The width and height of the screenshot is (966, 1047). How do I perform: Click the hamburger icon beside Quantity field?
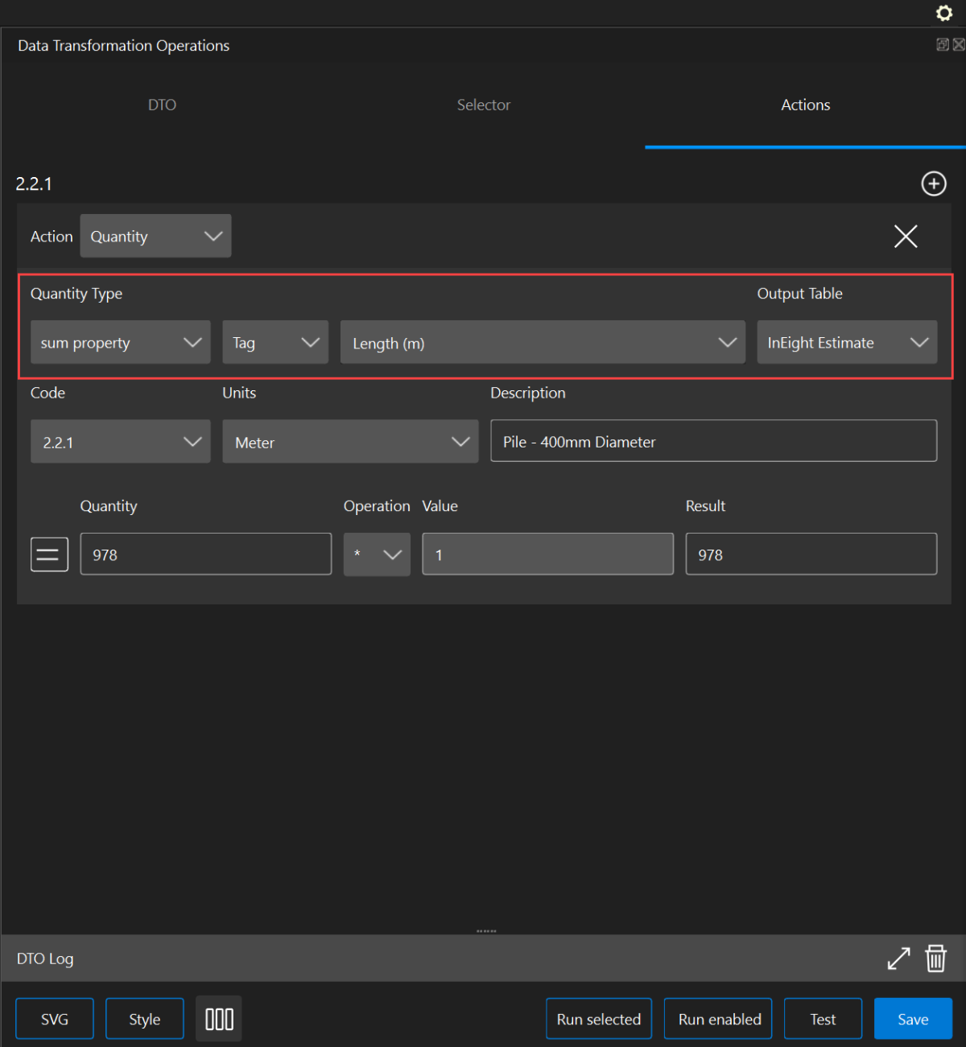pos(49,554)
